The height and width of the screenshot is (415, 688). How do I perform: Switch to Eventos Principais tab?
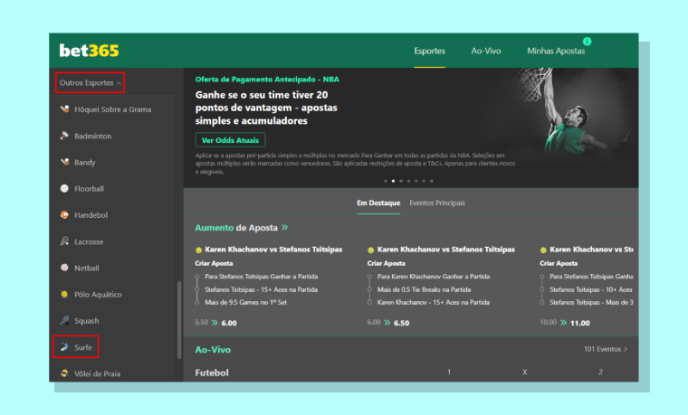pyautogui.click(x=437, y=203)
